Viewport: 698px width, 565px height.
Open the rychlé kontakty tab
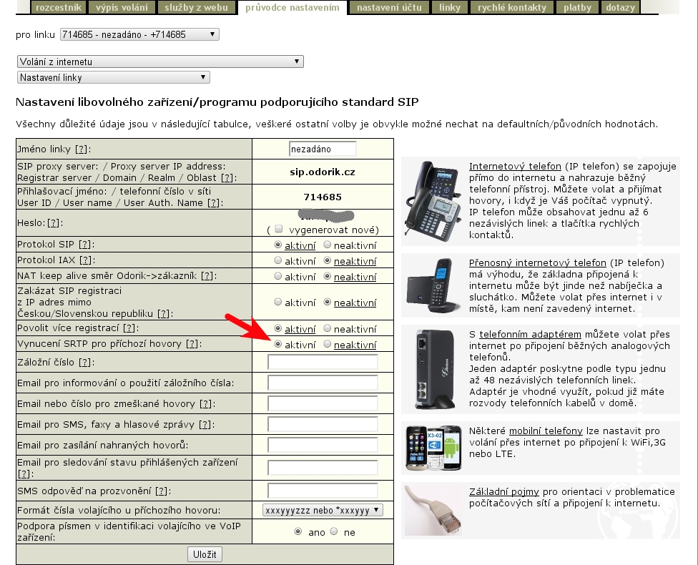point(513,7)
